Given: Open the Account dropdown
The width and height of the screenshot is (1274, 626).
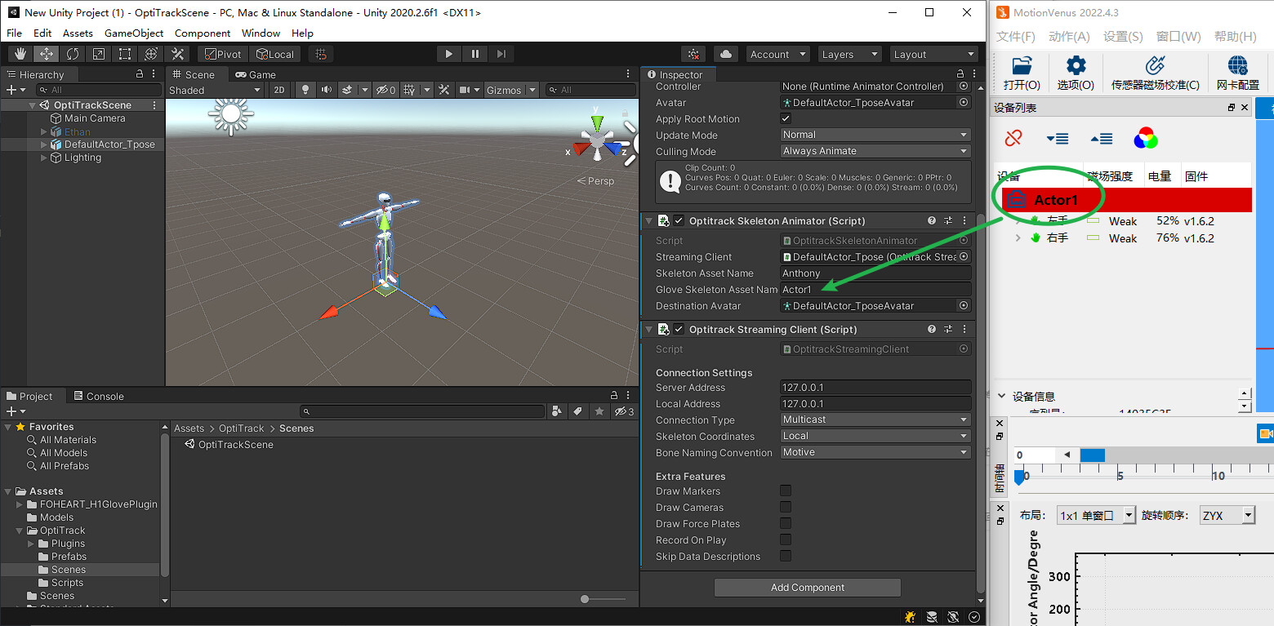Looking at the screenshot, I should [x=777, y=54].
